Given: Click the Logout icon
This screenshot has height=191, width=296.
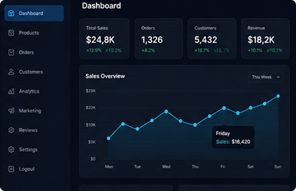Looking at the screenshot, I should click(x=11, y=169).
